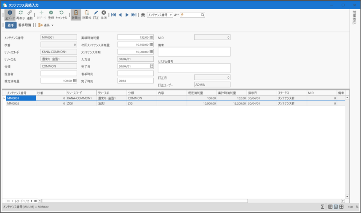Open the 完了日 calendar date picker
361x213 pixels.
[151, 66]
